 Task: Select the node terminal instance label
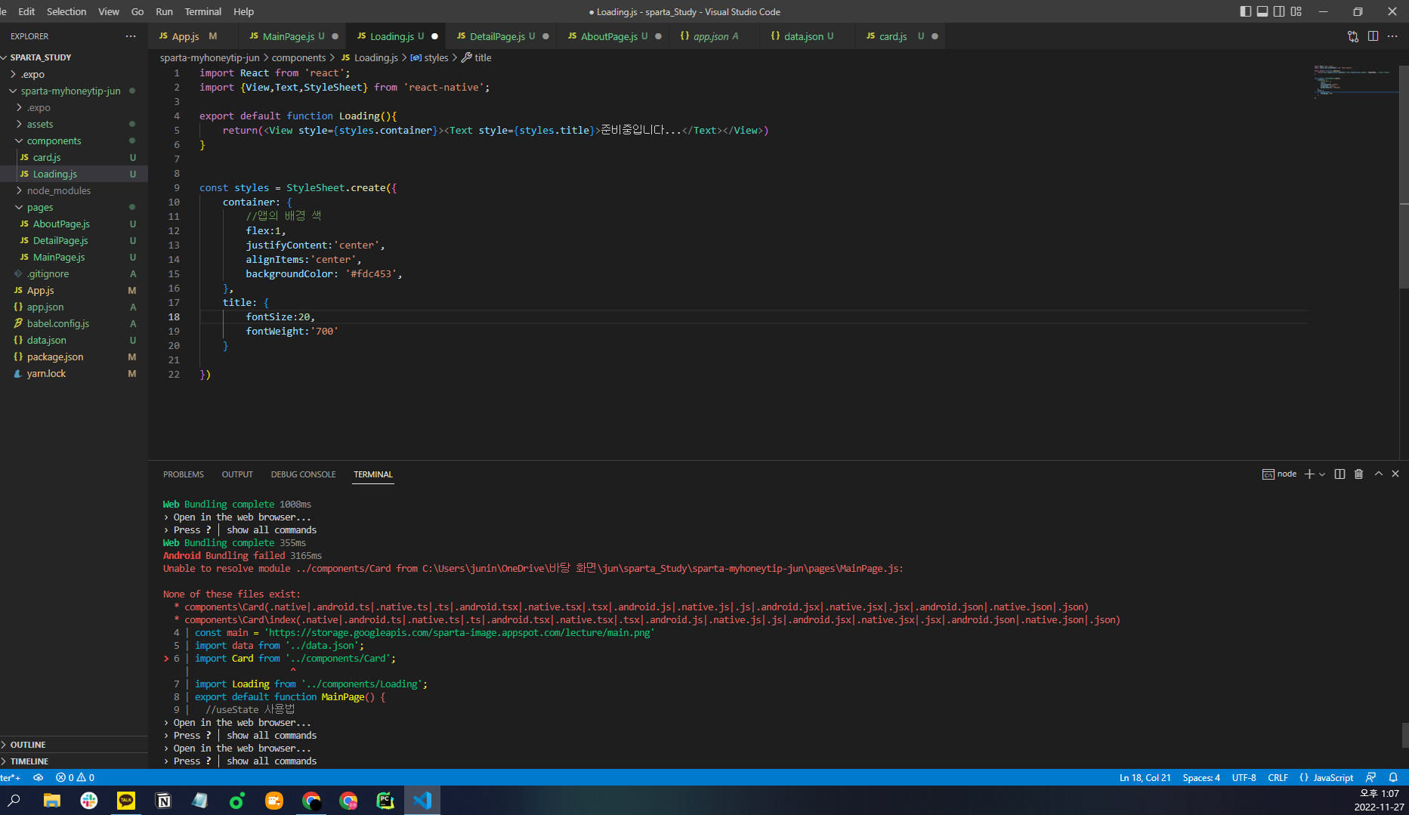(x=1279, y=474)
